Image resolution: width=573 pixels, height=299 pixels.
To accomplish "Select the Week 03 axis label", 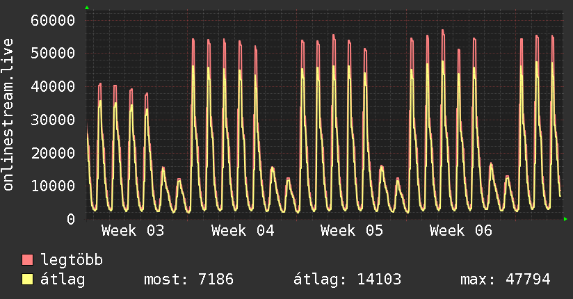I will coord(133,231).
